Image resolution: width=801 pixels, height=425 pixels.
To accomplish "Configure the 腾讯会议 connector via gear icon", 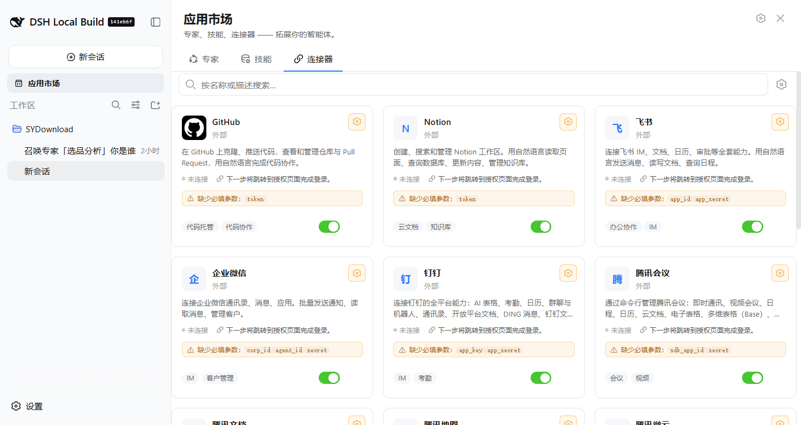I will click(x=780, y=273).
